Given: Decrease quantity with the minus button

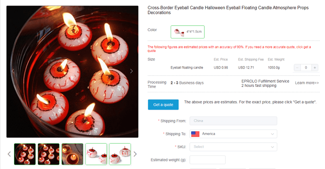Looking at the screenshot, I should 298,67.
